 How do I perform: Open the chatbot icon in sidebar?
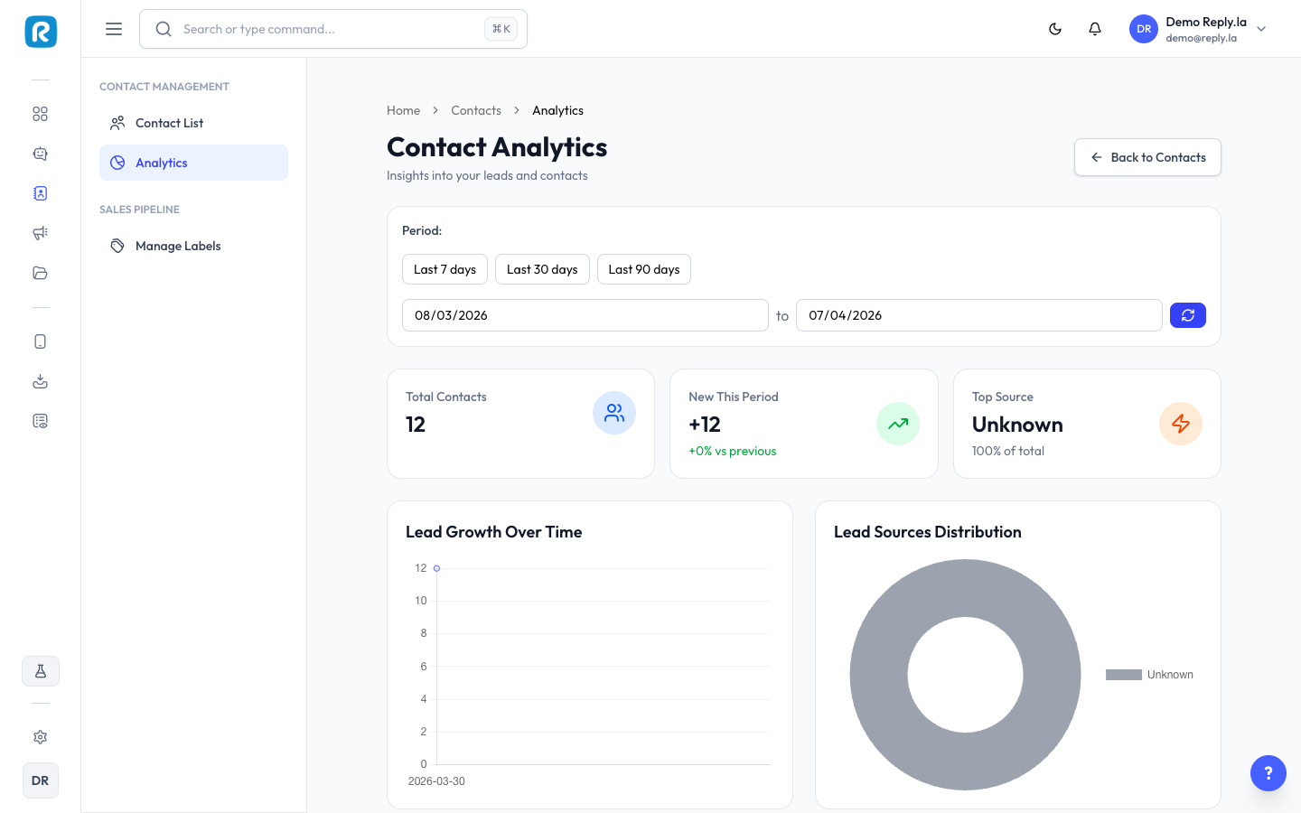40,154
